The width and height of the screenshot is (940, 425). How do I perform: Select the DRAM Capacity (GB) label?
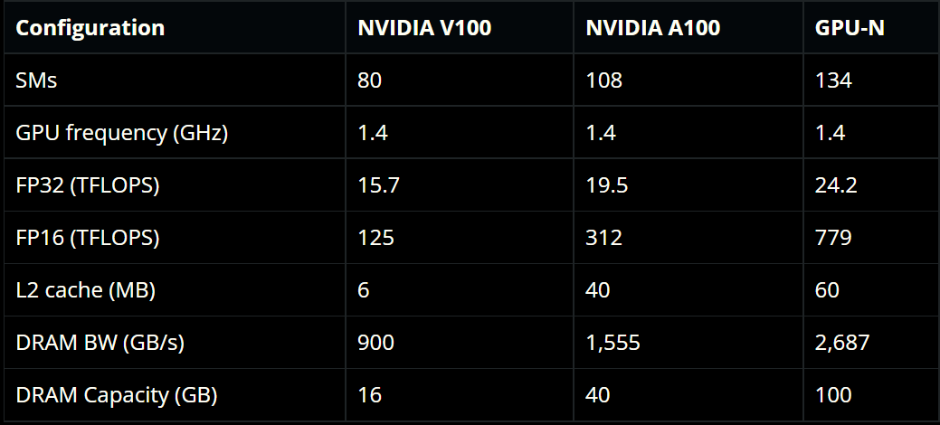(117, 395)
